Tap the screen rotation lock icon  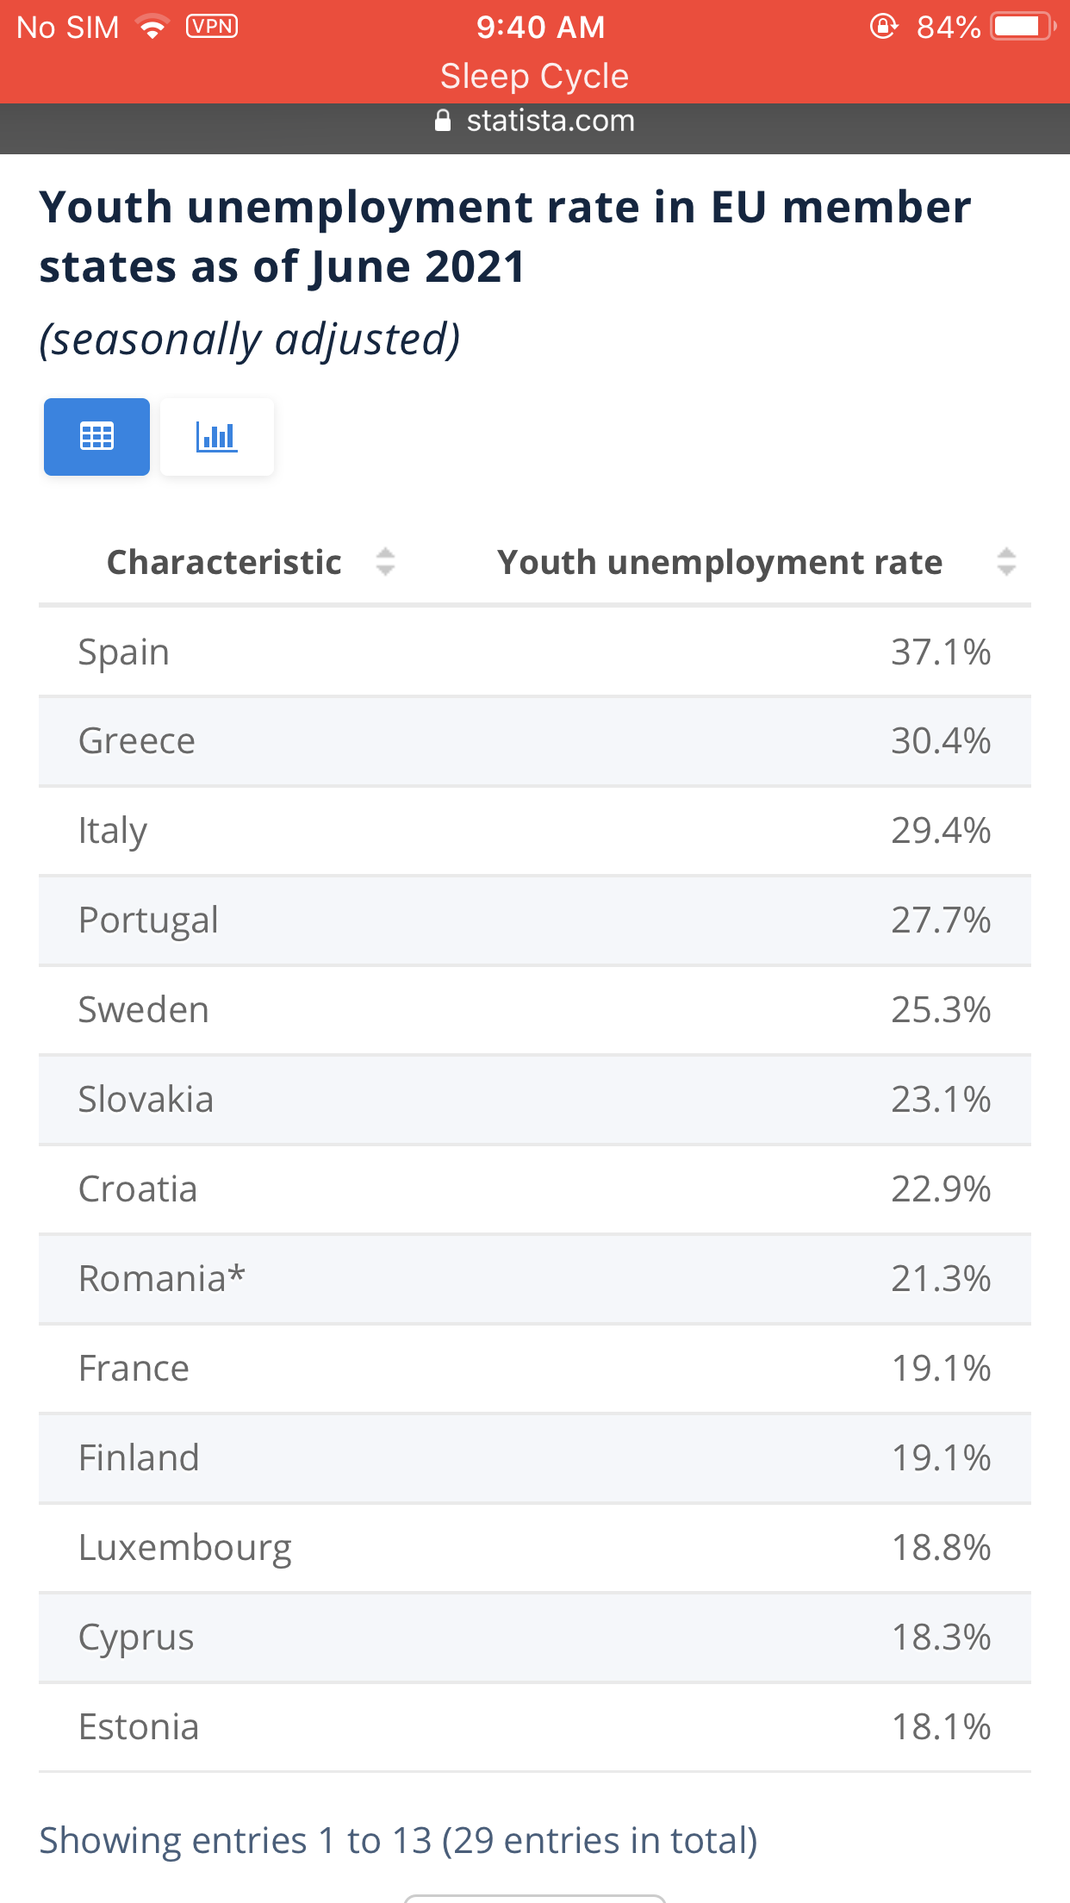(x=883, y=27)
